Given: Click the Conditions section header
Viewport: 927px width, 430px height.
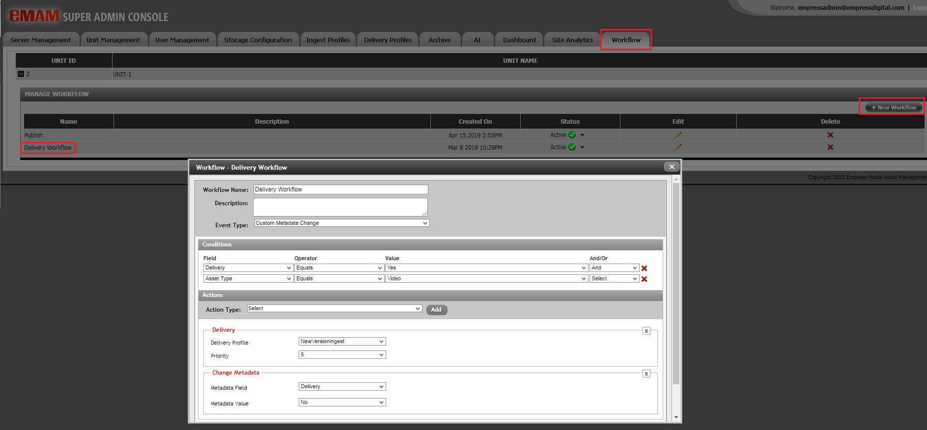Looking at the screenshot, I should click(x=430, y=244).
